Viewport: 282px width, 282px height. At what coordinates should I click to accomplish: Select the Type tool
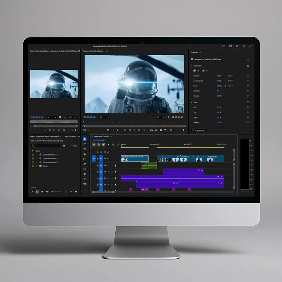click(85, 179)
